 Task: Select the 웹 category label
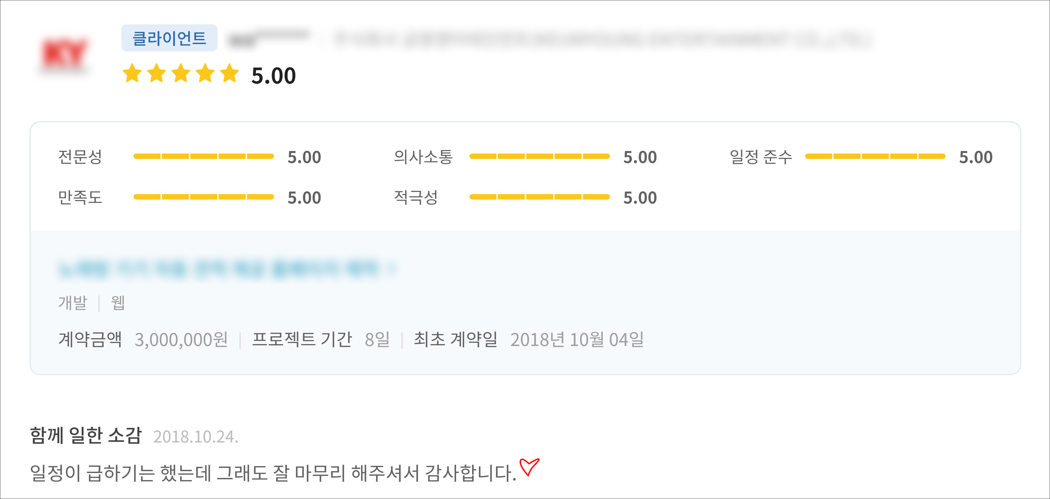pyautogui.click(x=118, y=303)
